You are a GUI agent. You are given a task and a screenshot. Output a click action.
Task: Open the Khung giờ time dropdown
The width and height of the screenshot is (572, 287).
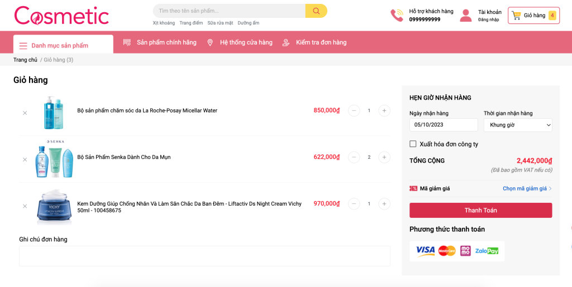[x=518, y=125]
